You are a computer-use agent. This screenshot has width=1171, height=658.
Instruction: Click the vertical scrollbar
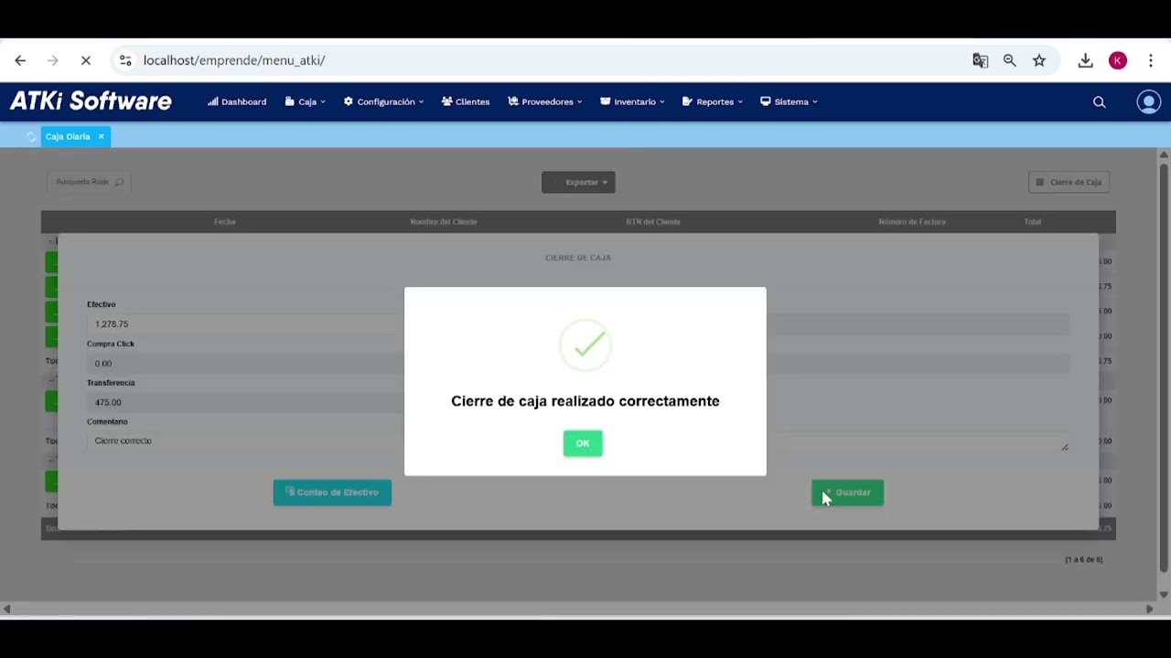(x=1164, y=367)
